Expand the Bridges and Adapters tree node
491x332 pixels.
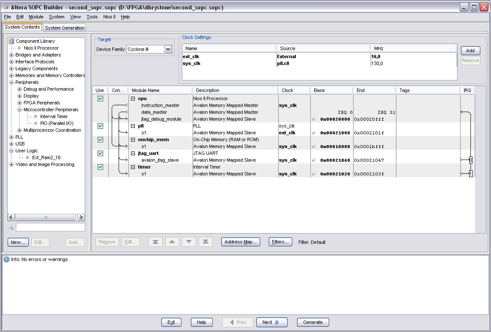(12, 55)
